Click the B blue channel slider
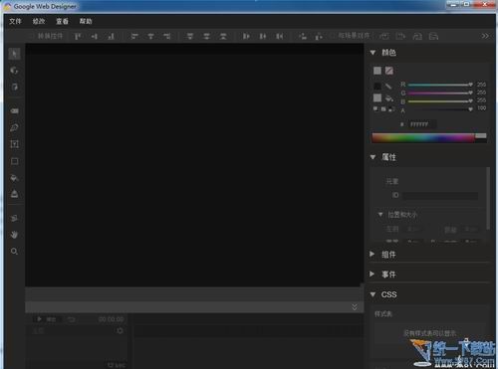This screenshot has height=369, width=498. [x=440, y=101]
